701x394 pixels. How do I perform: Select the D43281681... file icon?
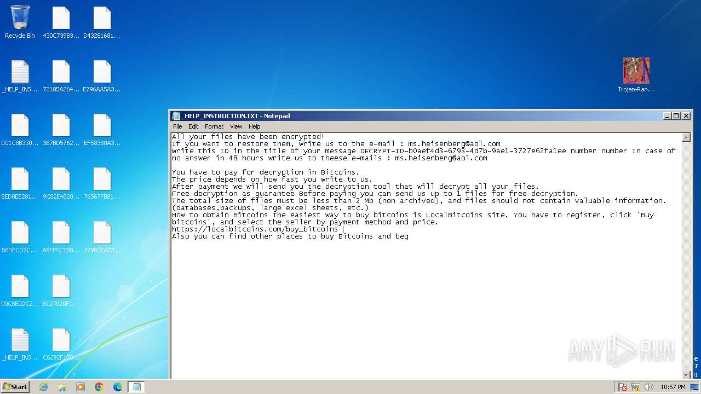[102, 22]
